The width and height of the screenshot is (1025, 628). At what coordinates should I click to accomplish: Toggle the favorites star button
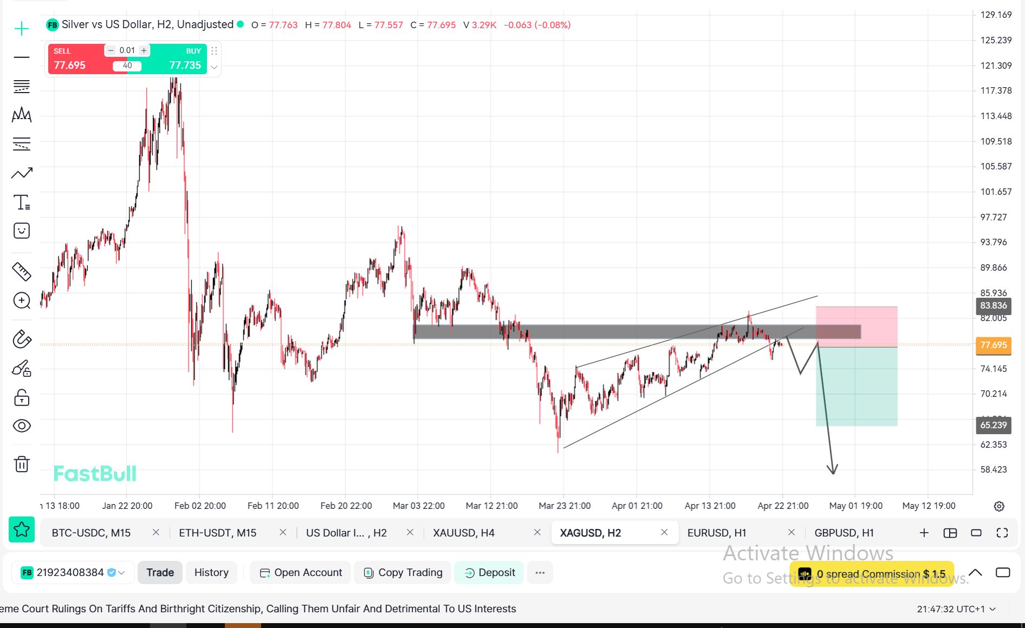coord(22,529)
